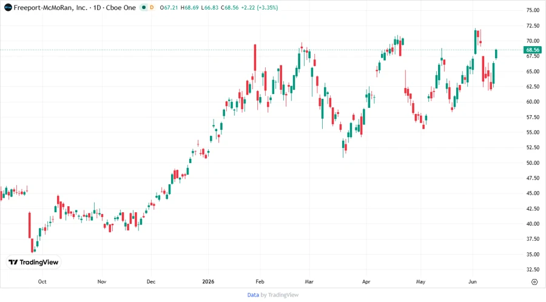Image resolution: width=546 pixels, height=302 pixels.
Task: Click the Freeport-McMoRan, Inc. symbol title
Action: click(50, 8)
